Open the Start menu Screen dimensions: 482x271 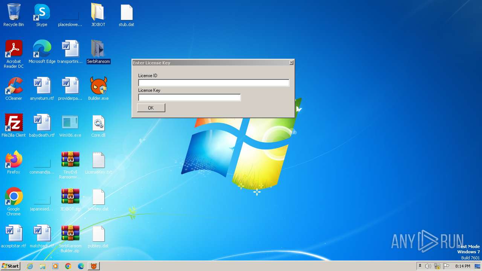[x=11, y=266]
